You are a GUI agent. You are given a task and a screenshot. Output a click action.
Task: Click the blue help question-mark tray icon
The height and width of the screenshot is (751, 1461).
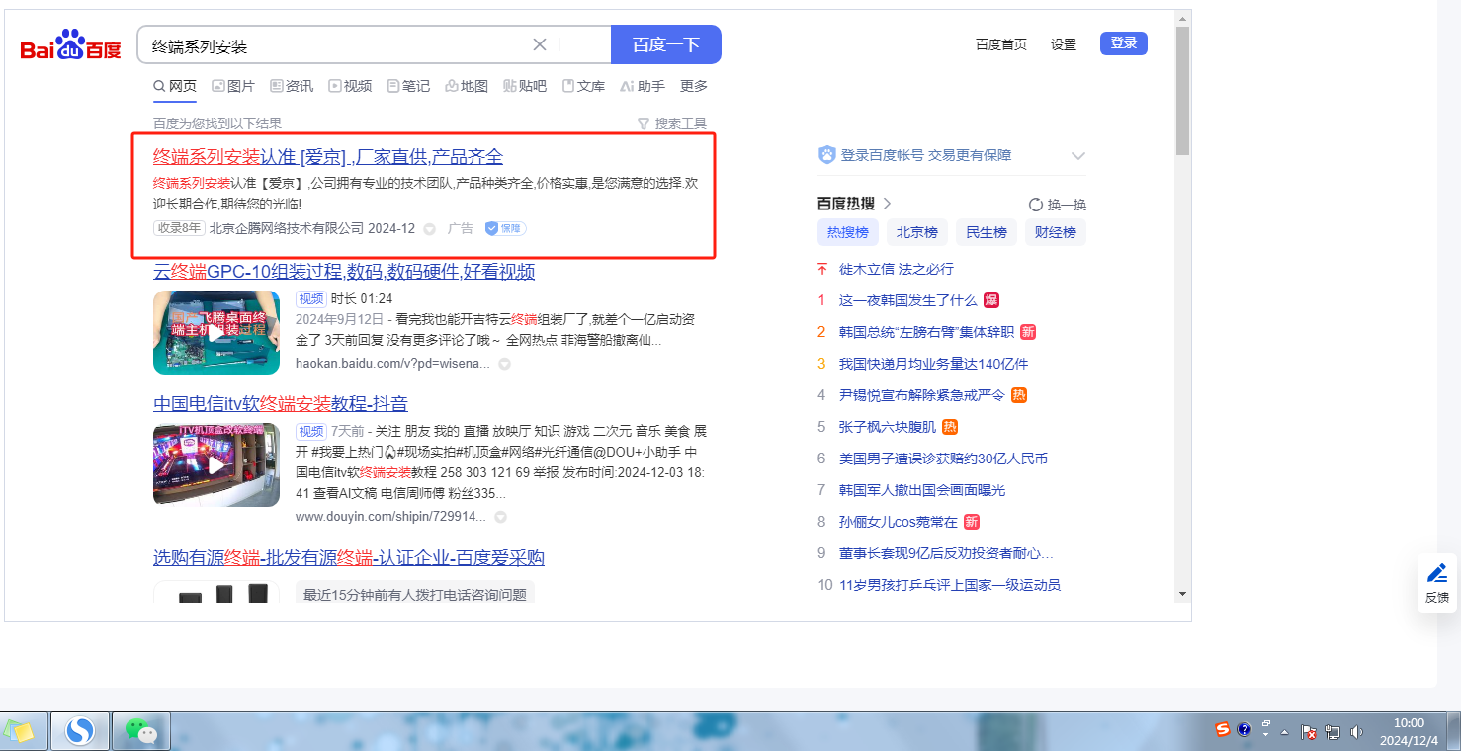coord(1245,729)
